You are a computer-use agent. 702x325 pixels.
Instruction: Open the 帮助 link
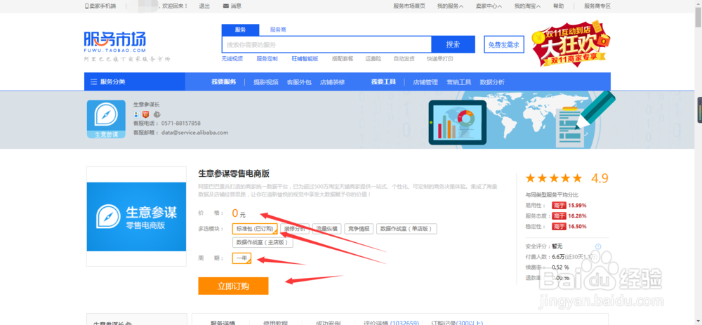pos(558,6)
